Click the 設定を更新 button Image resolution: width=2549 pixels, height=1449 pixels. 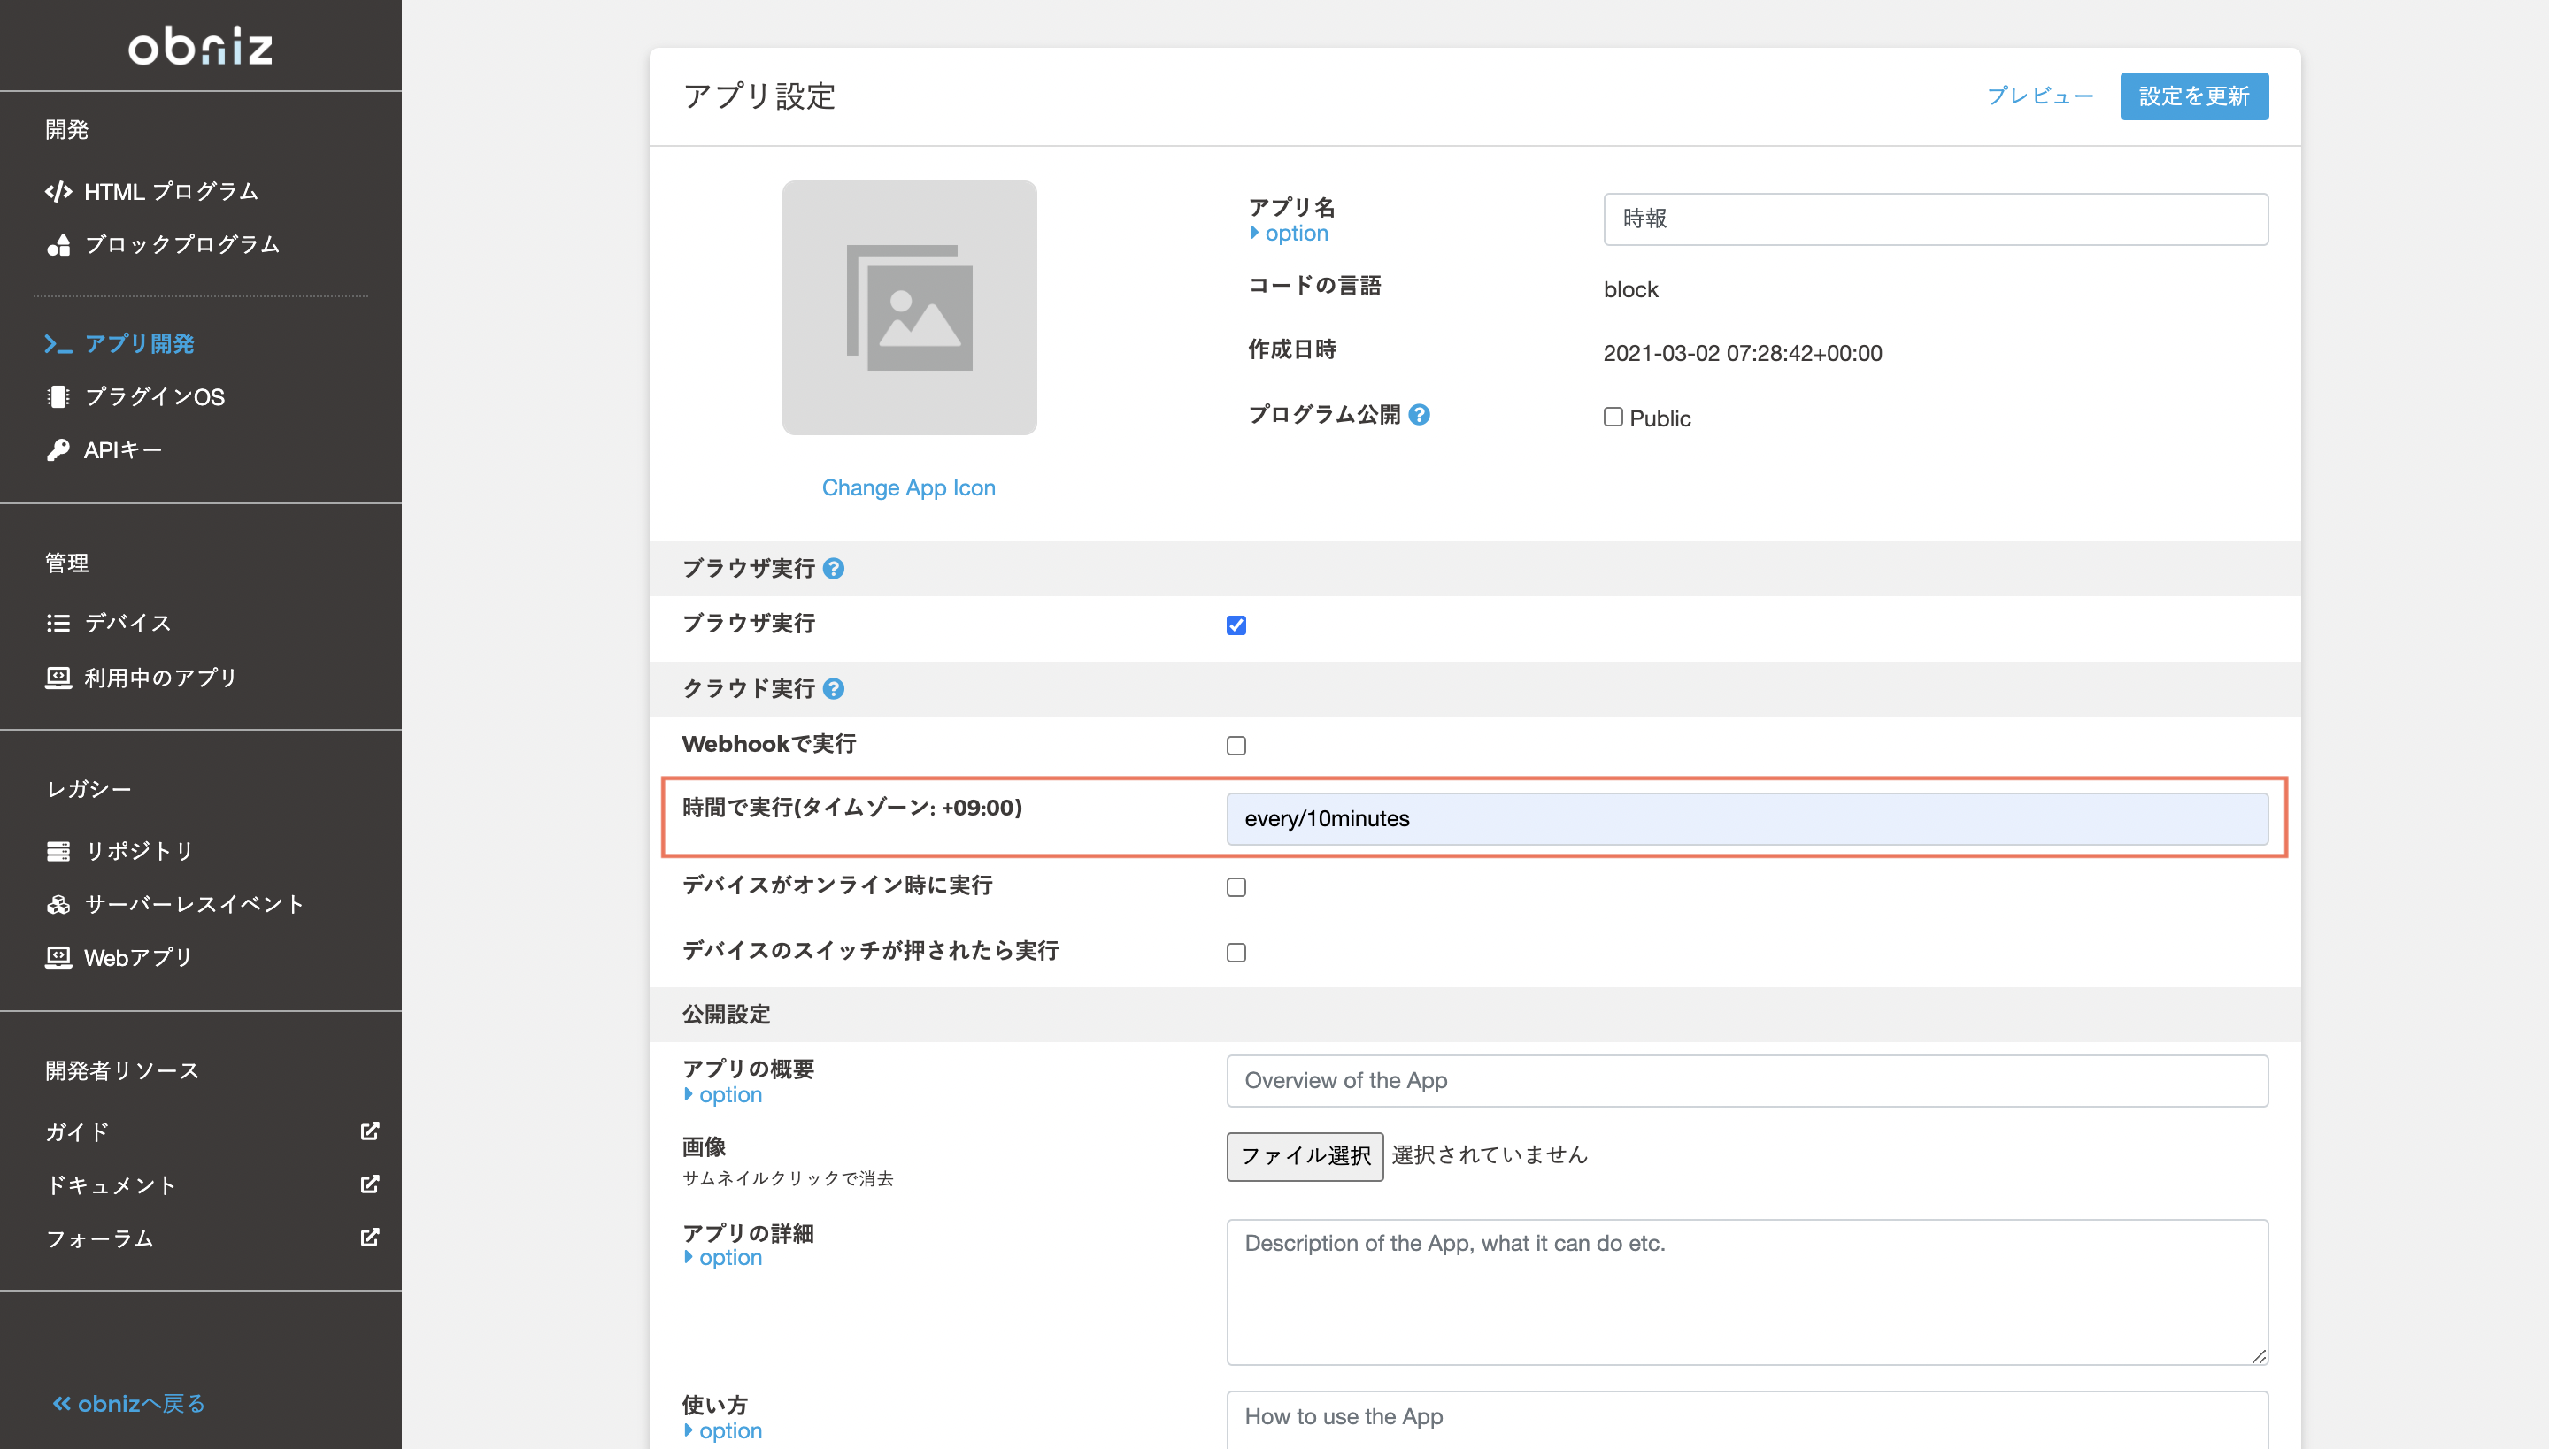click(x=2193, y=96)
